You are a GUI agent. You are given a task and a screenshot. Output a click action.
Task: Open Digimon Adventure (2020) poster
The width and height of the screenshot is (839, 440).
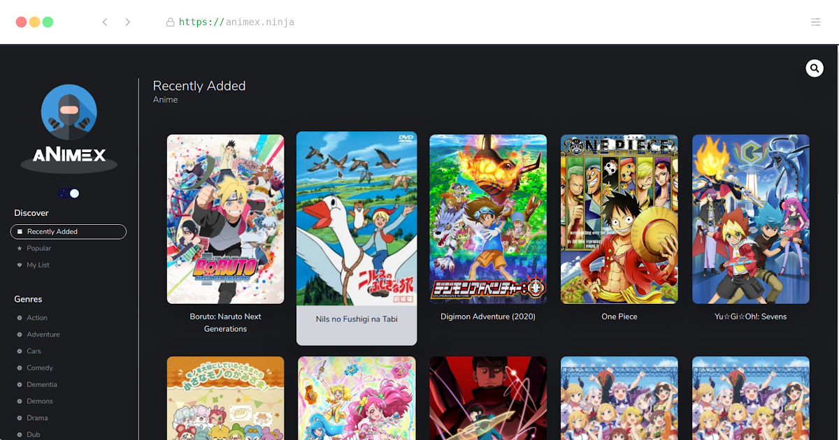(x=488, y=219)
